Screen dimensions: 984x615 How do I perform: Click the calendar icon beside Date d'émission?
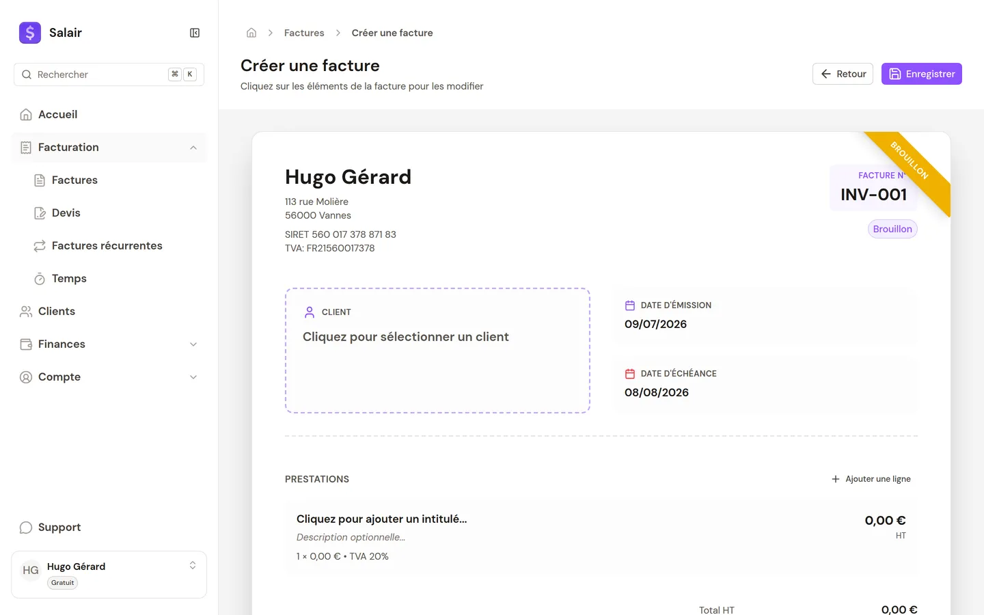[x=630, y=305]
